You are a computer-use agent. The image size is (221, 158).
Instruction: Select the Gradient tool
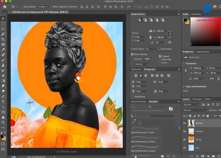3,81
